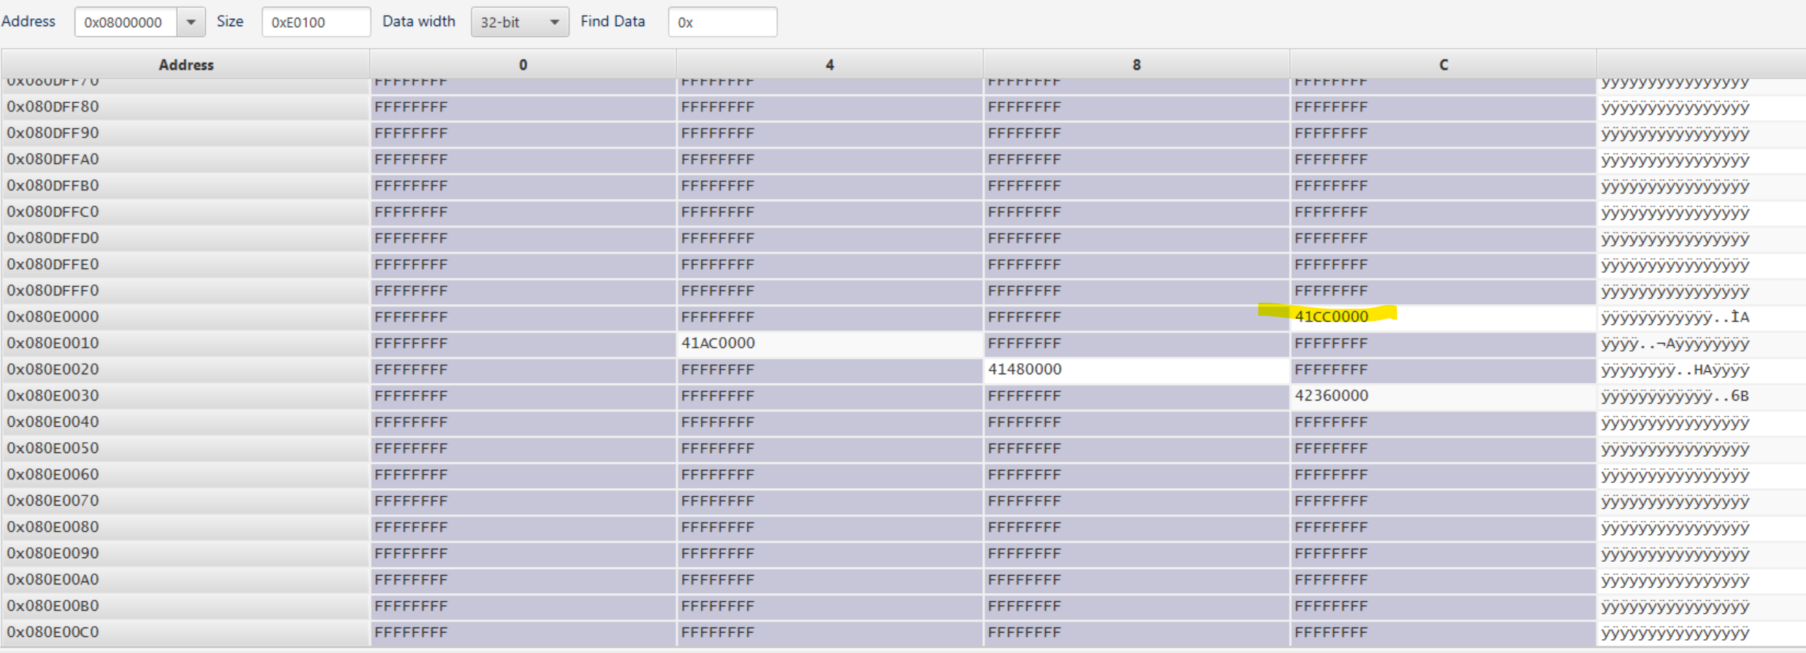This screenshot has height=653, width=1806.
Task: Click the Find Data input field
Action: pos(722,22)
